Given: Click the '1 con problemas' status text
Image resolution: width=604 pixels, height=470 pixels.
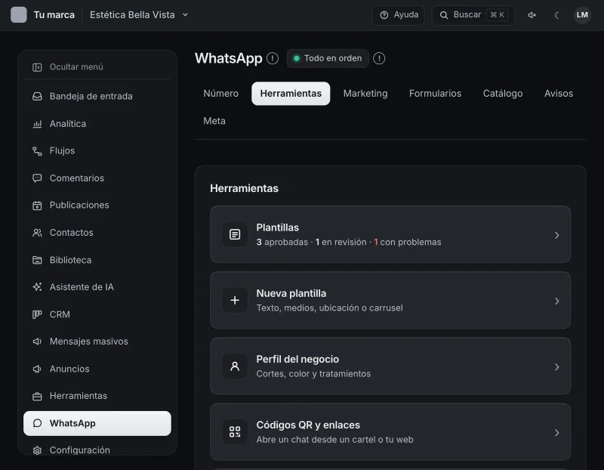Looking at the screenshot, I should [x=408, y=242].
